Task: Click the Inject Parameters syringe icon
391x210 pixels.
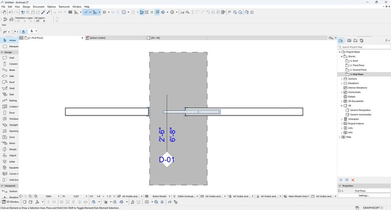Action: pyautogui.click(x=49, y=12)
